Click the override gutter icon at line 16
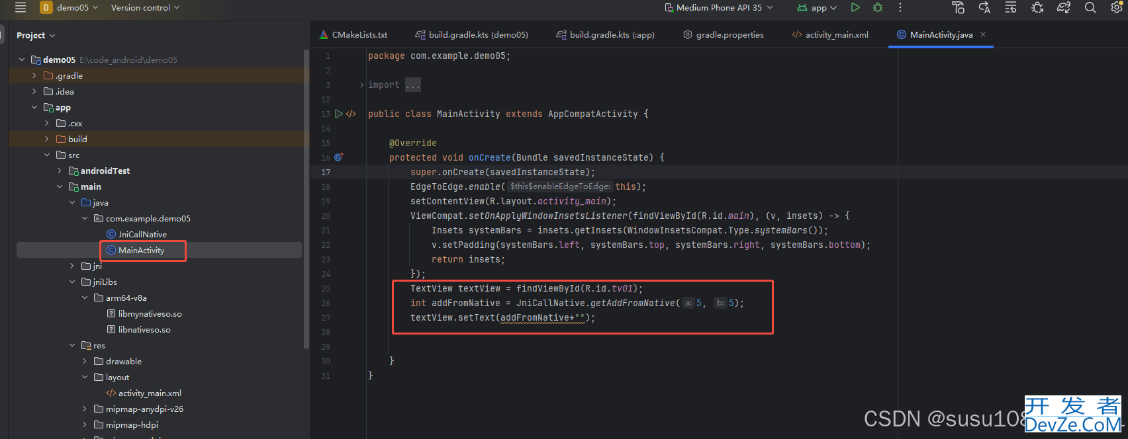The image size is (1128, 439). click(x=339, y=157)
